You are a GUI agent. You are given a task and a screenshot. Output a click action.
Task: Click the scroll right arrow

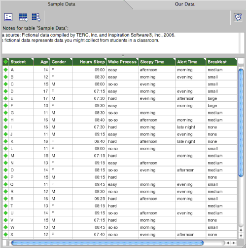click(x=234, y=243)
